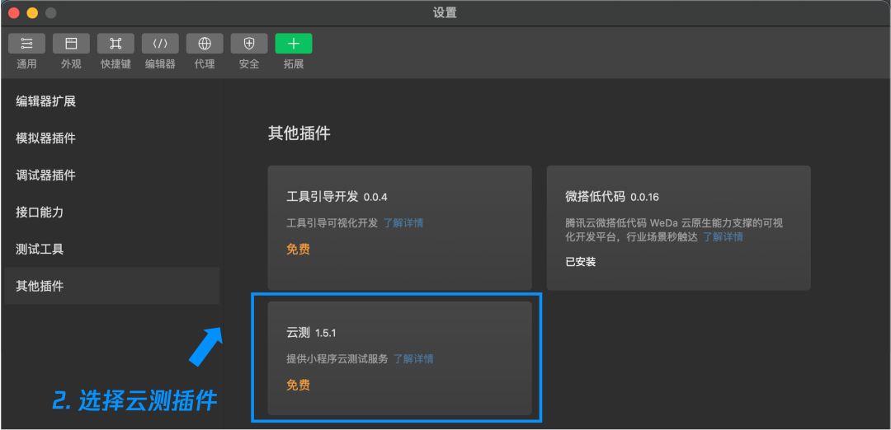The height and width of the screenshot is (430, 891).
Task: Click 已安装 on the 微搭低代码 card
Action: 581,262
